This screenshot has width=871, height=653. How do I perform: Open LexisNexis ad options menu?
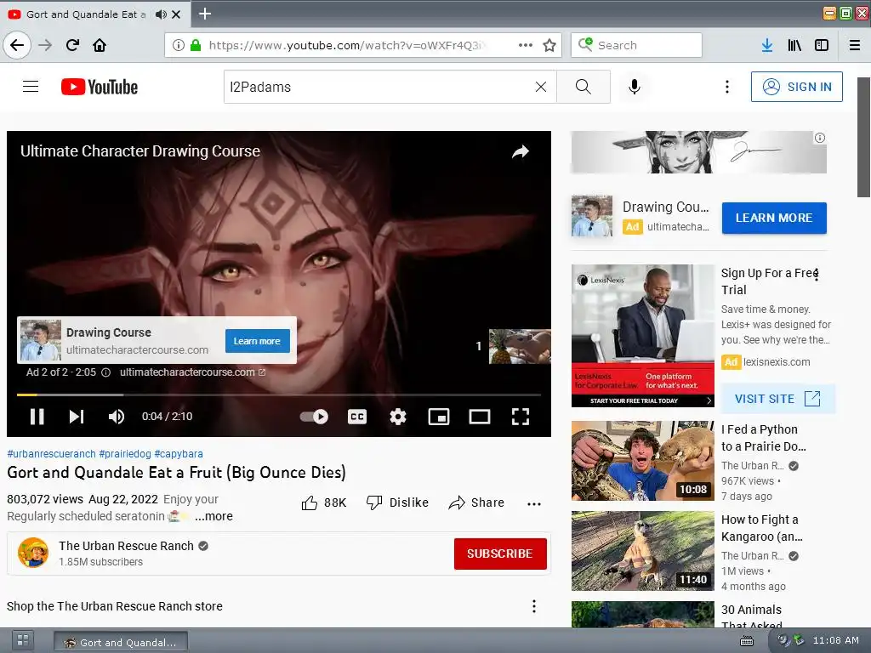pyautogui.click(x=816, y=274)
